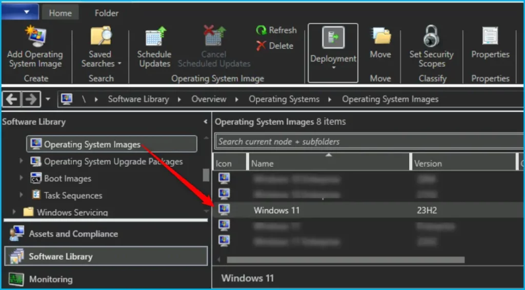Expand the Operating System Upgrade Packages node
525x290 pixels.
tap(21, 161)
